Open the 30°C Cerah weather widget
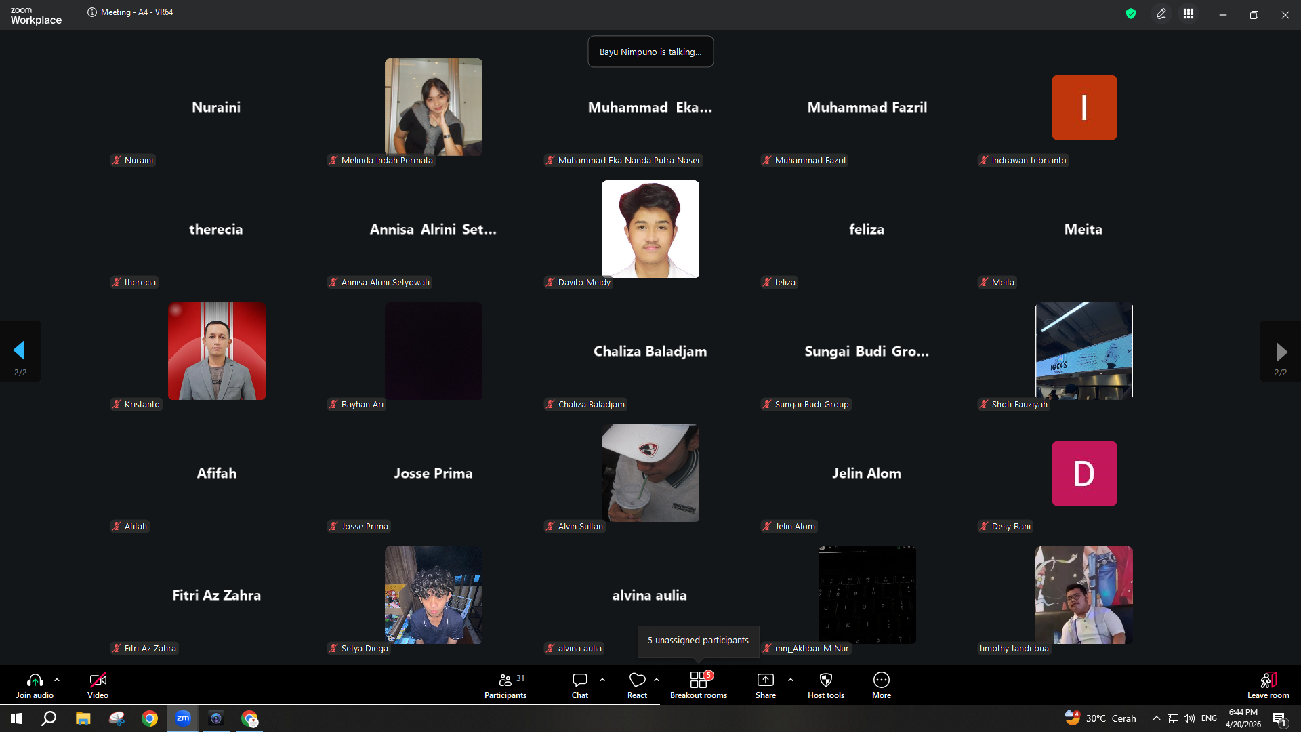 [x=1100, y=718]
